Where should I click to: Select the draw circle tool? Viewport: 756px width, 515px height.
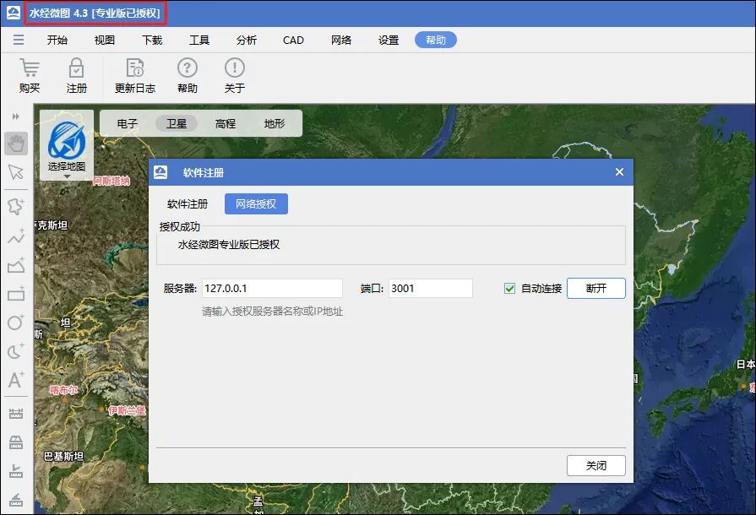coord(16,323)
